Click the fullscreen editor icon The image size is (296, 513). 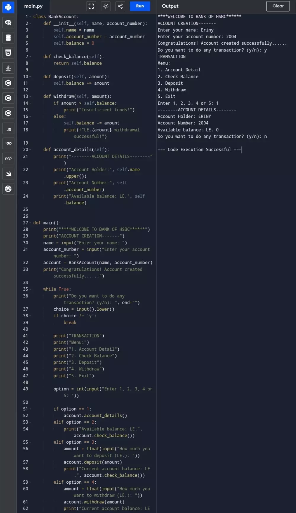coord(91,6)
